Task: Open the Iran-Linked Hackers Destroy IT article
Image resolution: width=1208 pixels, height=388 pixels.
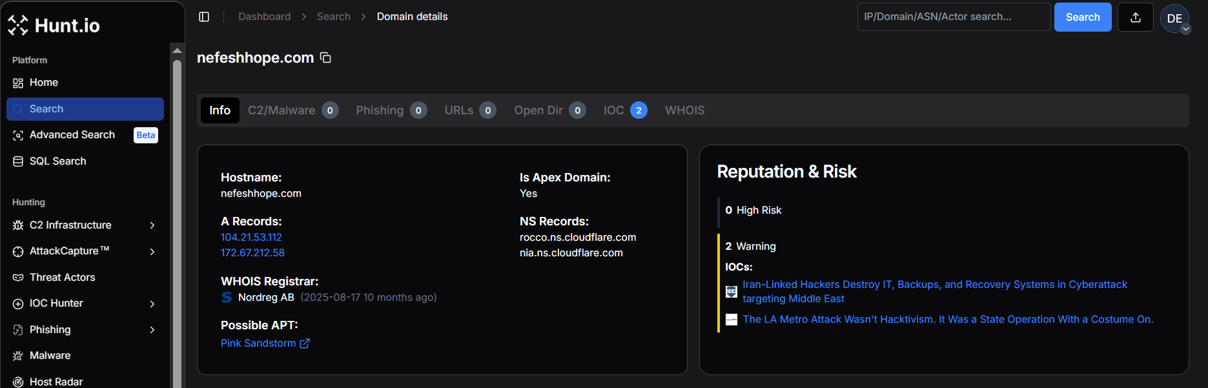Action: [x=935, y=291]
